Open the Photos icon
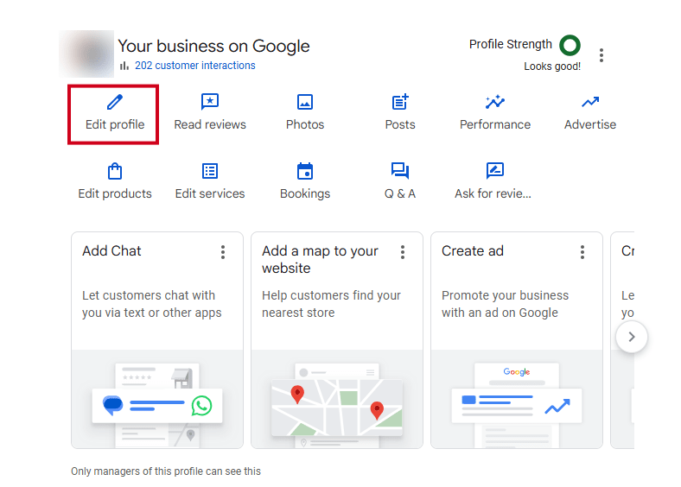The width and height of the screenshot is (681, 487). pos(305,102)
